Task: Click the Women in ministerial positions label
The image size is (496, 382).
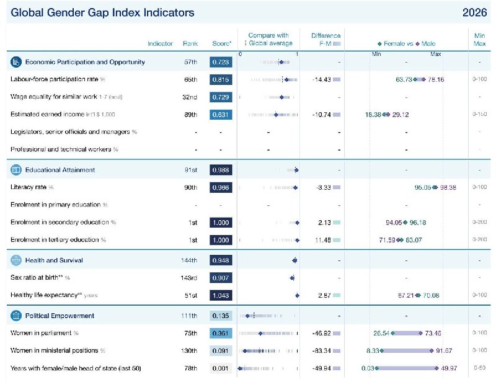Action: tap(58, 350)
